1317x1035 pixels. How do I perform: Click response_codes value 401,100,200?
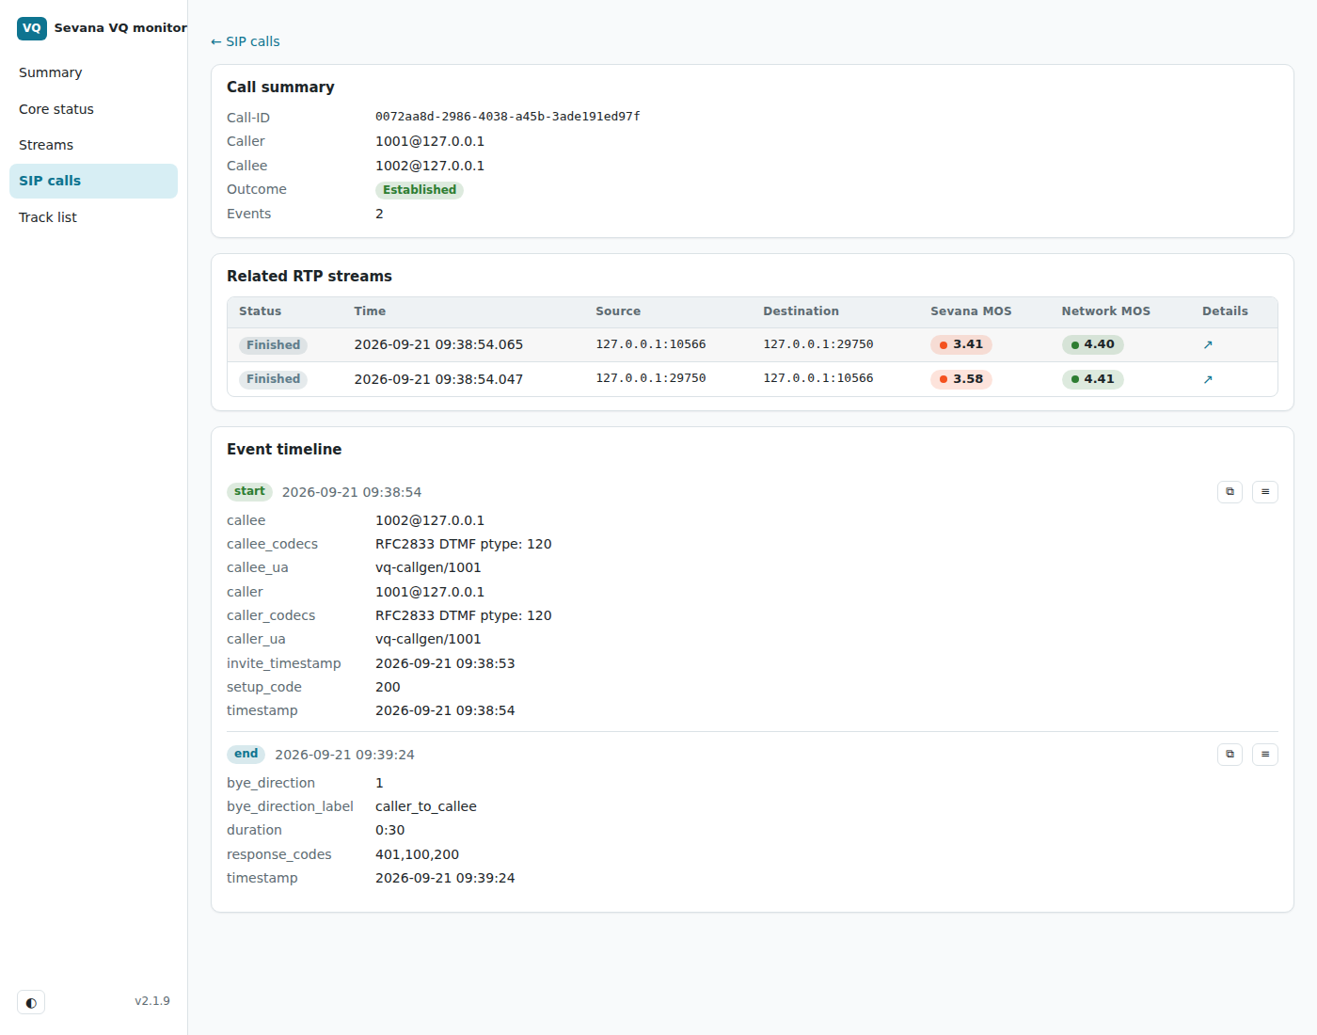[417, 854]
